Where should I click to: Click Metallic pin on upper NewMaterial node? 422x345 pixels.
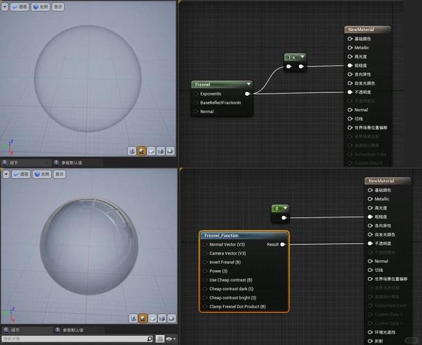click(350, 48)
